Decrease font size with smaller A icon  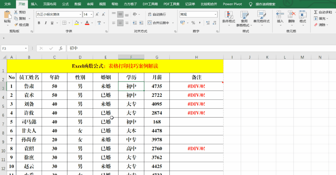tap(104, 15)
